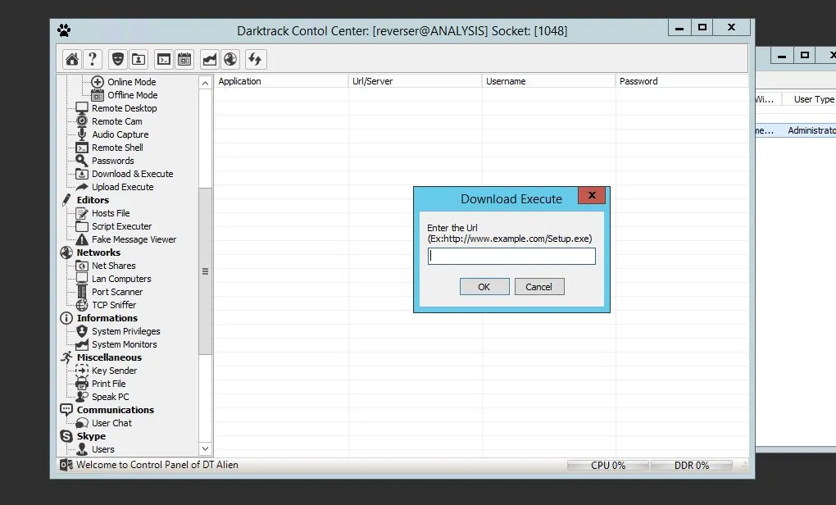
Task: Click the status bar icon near Welcome text
Action: [66, 465]
